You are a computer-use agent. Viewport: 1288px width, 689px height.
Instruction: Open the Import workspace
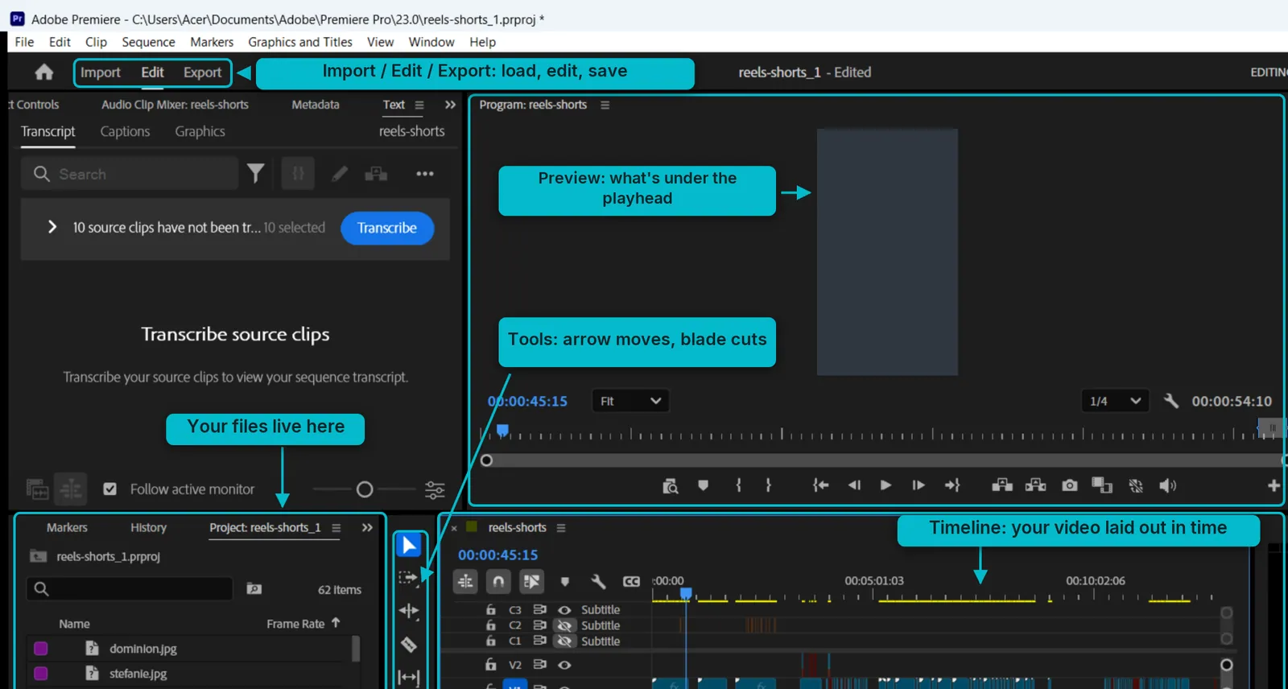tap(100, 72)
